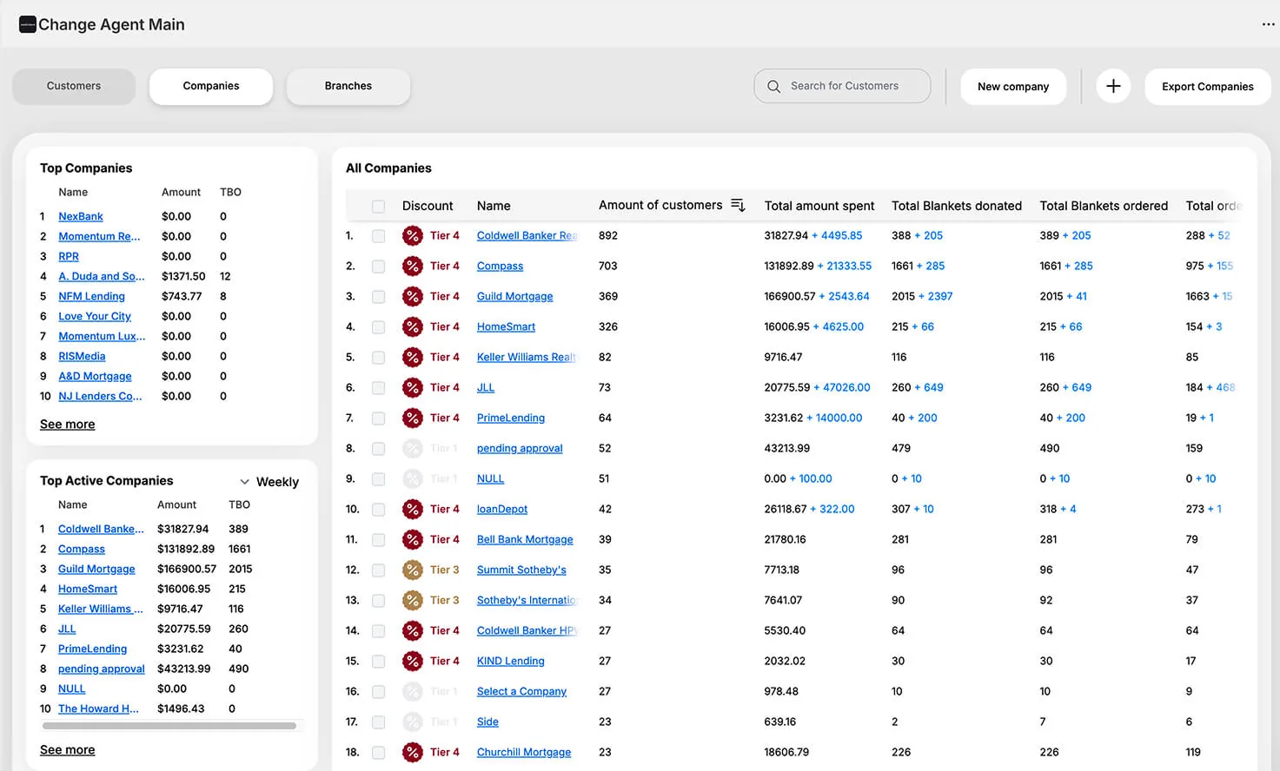
Task: Check the Churchill Mortgage row checkbox
Action: (x=378, y=753)
